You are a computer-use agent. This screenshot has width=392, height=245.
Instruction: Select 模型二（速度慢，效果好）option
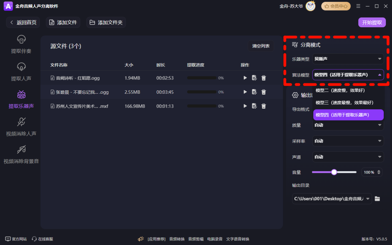click(348, 90)
